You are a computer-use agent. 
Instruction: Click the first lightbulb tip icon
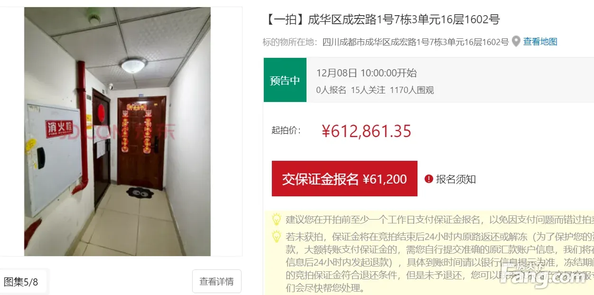(276, 220)
